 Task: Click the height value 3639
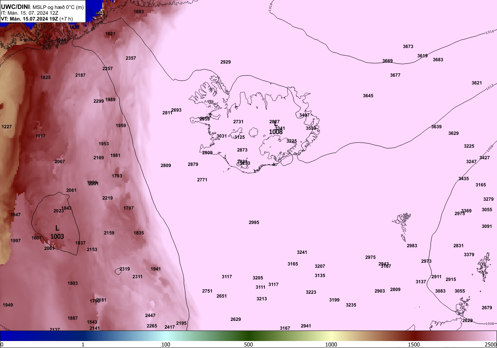click(436, 127)
